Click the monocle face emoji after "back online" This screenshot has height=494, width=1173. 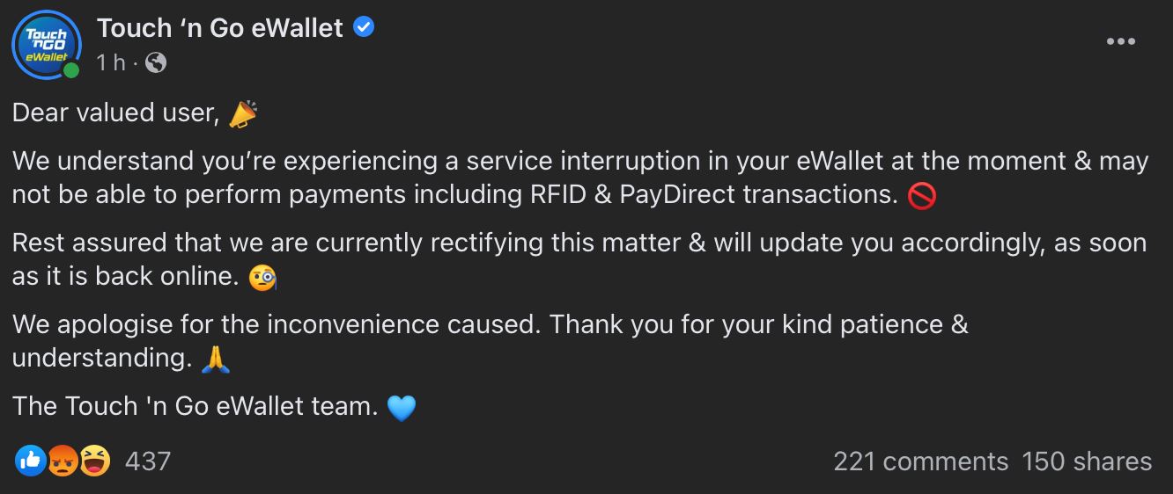click(263, 277)
